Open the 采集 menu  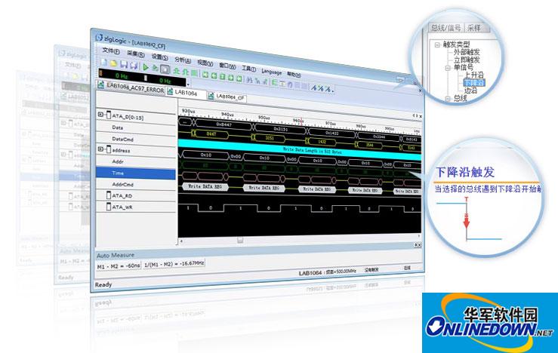tap(136, 54)
